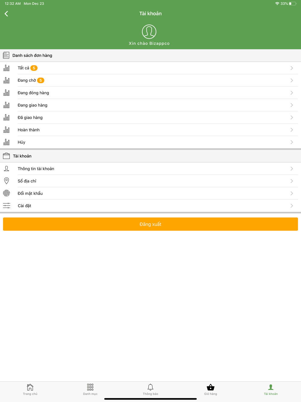Tap the 12:32 AM clock
The width and height of the screenshot is (301, 402).
pos(13,4)
